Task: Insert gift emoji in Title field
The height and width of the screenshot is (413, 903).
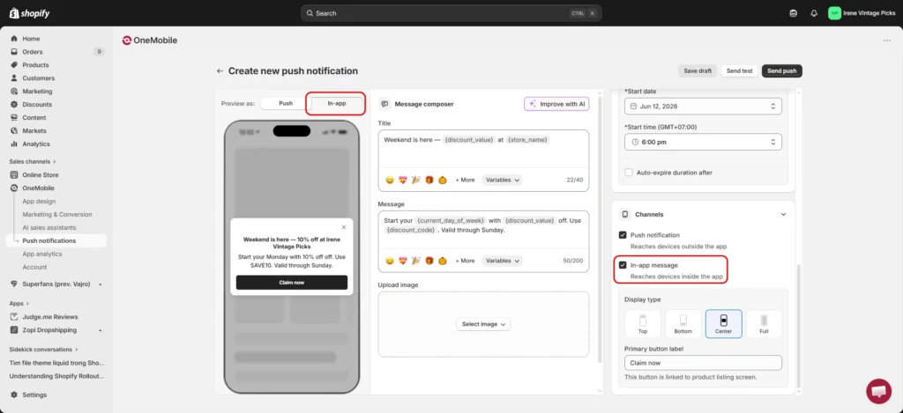Action: pyautogui.click(x=429, y=180)
